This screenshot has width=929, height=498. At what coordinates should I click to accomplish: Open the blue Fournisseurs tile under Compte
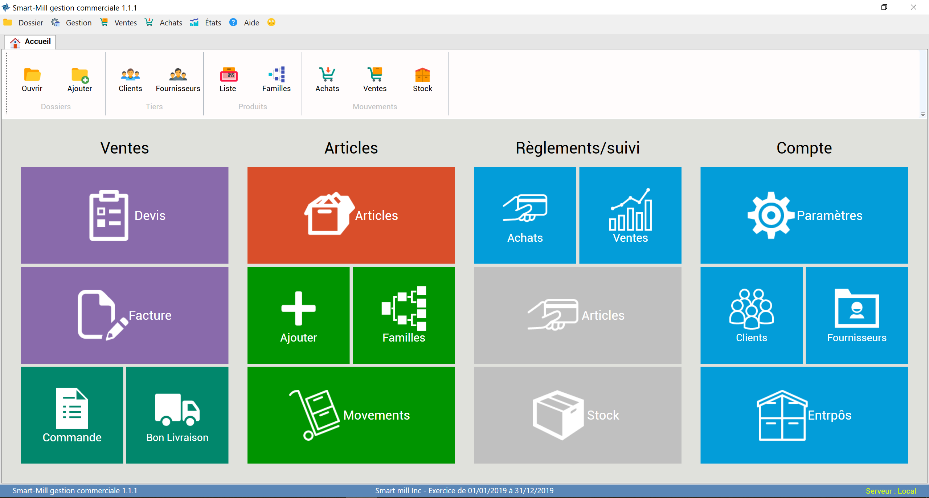pyautogui.click(x=856, y=315)
